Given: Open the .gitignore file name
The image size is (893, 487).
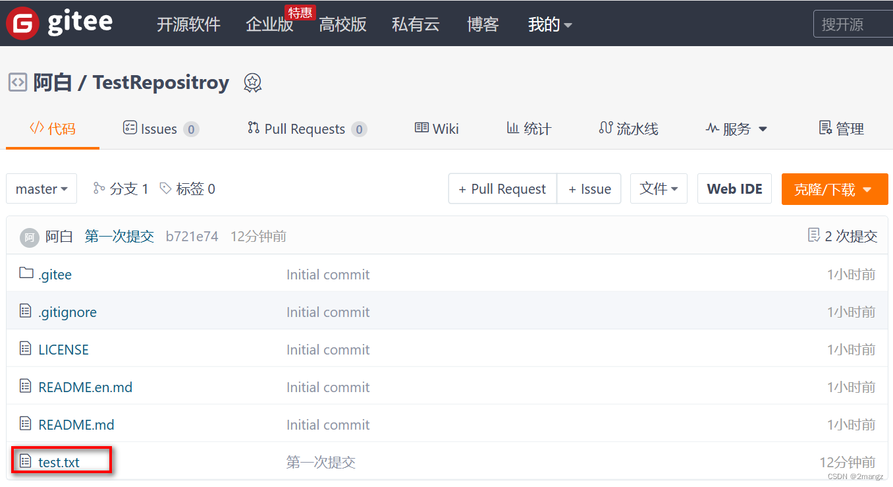Looking at the screenshot, I should coord(67,312).
